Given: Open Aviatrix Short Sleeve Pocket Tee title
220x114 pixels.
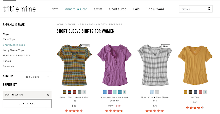Looking at the screenshot, I should pyautogui.click(x=74, y=99).
